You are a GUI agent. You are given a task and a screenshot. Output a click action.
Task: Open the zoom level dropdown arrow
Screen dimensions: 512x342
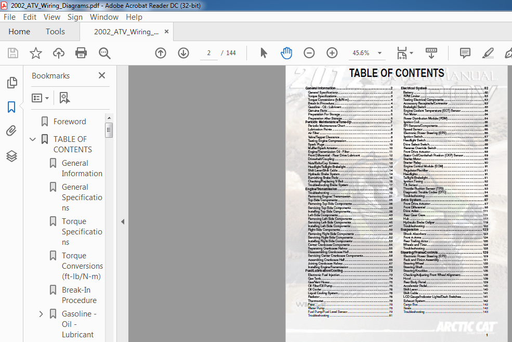coord(379,53)
